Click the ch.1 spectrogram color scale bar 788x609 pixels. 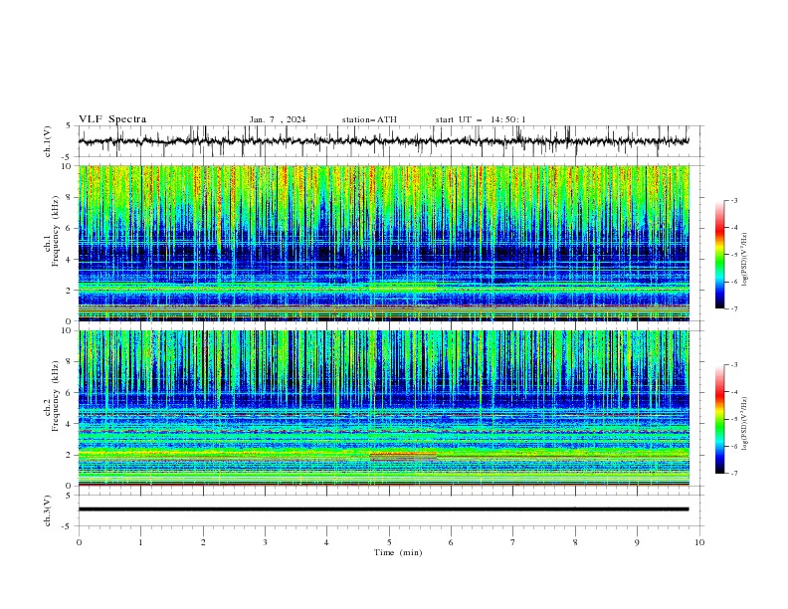coord(720,255)
